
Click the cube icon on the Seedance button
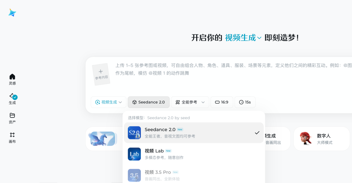tap(135, 102)
